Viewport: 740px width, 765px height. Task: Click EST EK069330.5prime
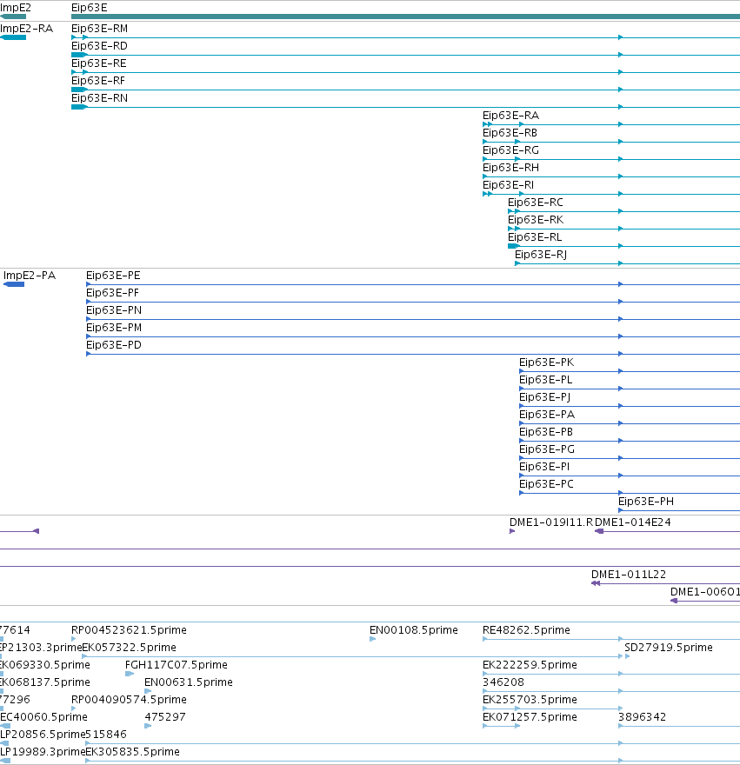pos(45,665)
